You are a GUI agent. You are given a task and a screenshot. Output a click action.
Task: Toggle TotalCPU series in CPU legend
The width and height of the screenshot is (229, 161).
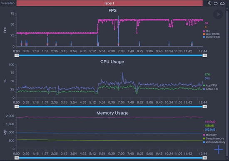pos(211,89)
